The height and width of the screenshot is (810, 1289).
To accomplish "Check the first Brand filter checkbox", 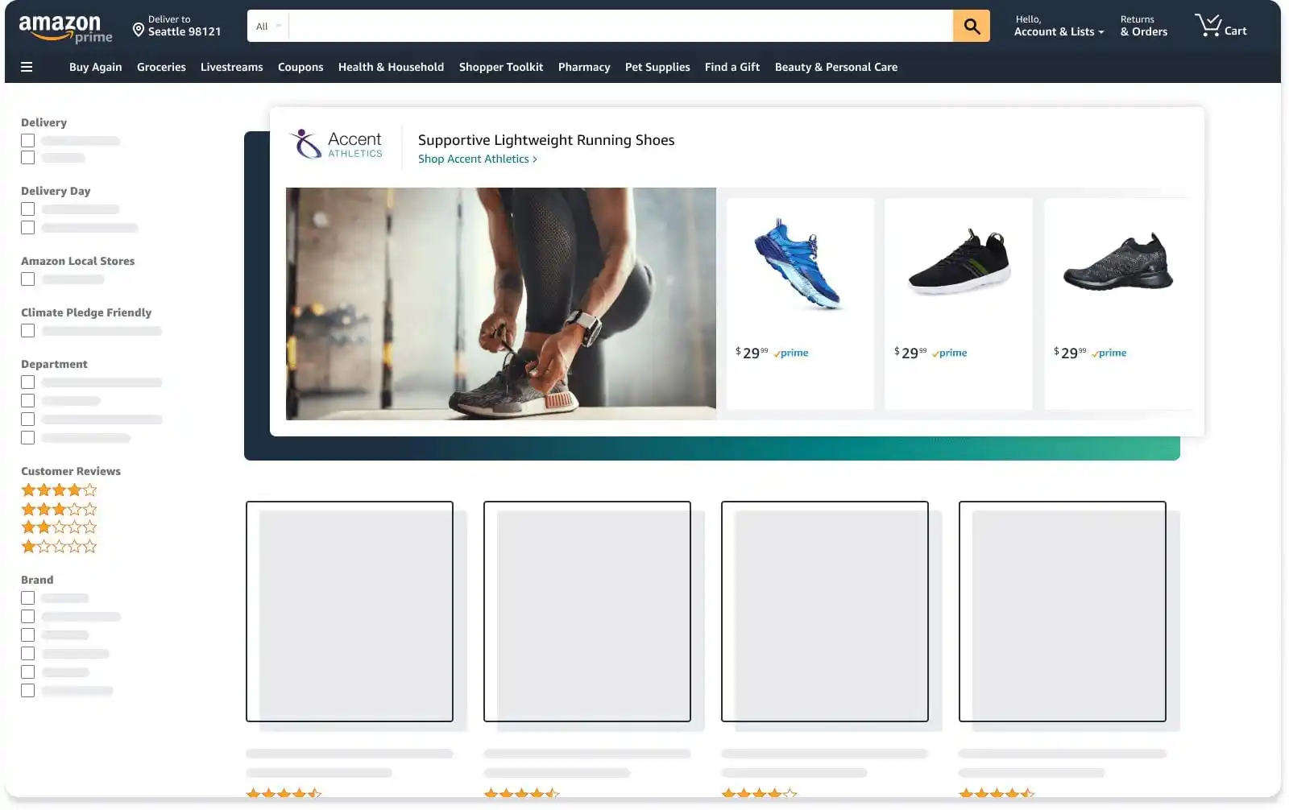I will pyautogui.click(x=27, y=597).
